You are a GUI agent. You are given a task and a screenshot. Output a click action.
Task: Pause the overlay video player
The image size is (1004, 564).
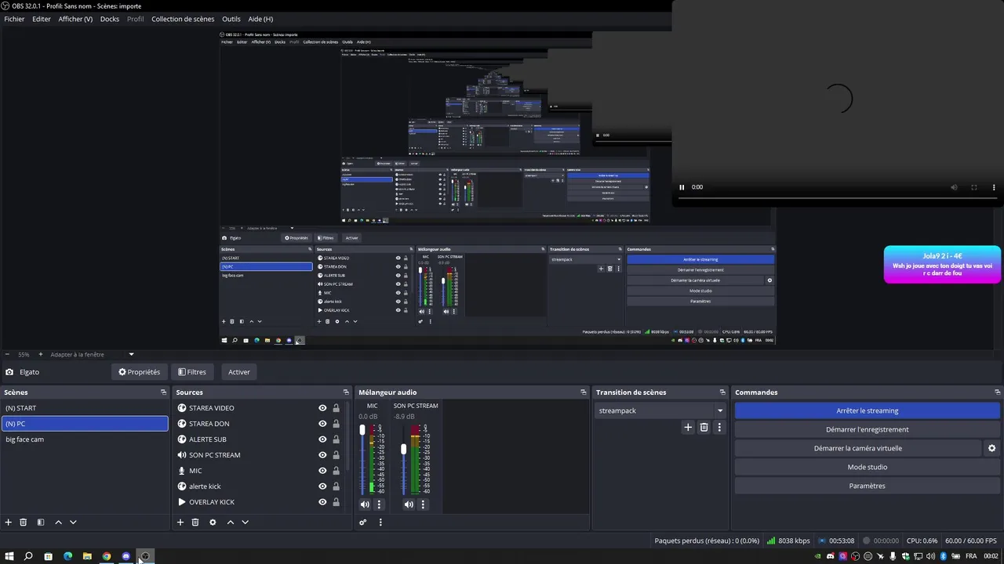click(x=682, y=187)
